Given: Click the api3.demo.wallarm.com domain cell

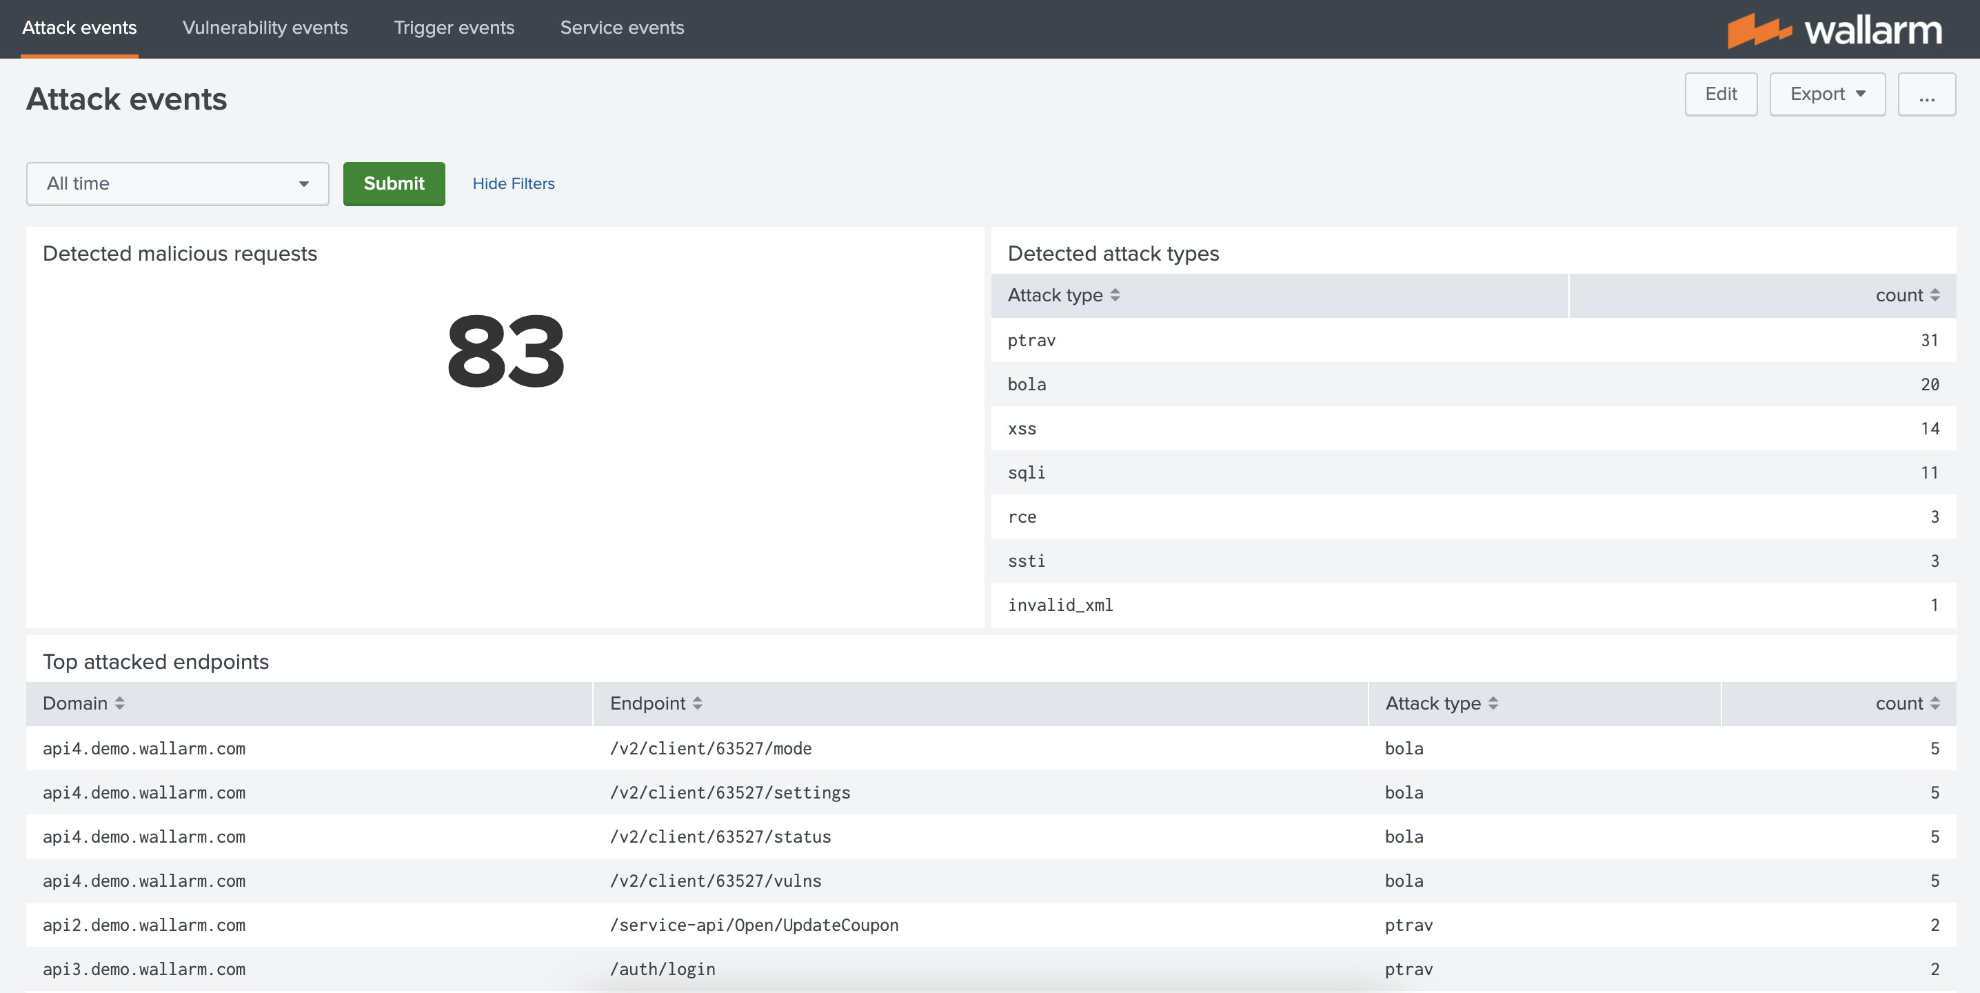Looking at the screenshot, I should point(143,969).
